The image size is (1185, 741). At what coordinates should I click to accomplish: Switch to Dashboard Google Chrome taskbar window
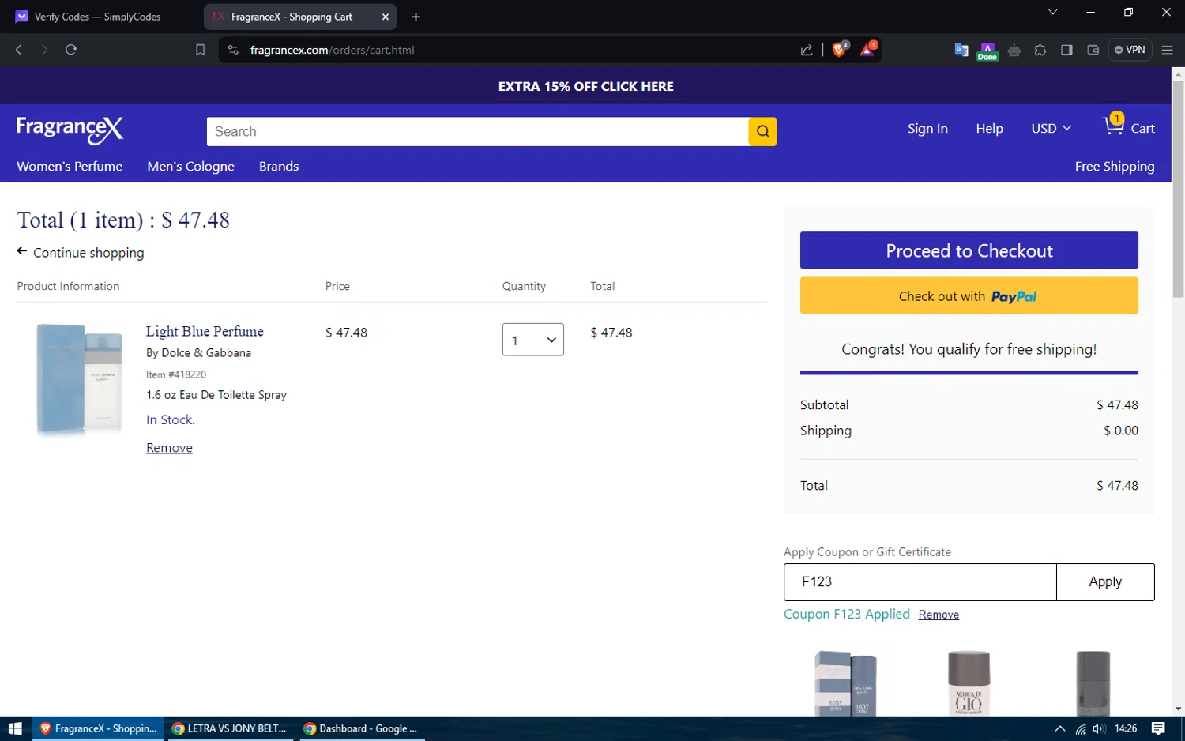pyautogui.click(x=362, y=728)
